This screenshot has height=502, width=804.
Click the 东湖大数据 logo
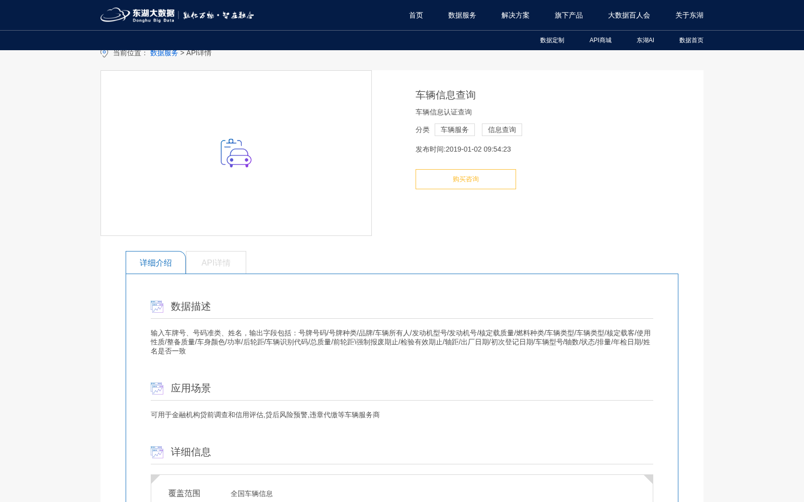137,15
